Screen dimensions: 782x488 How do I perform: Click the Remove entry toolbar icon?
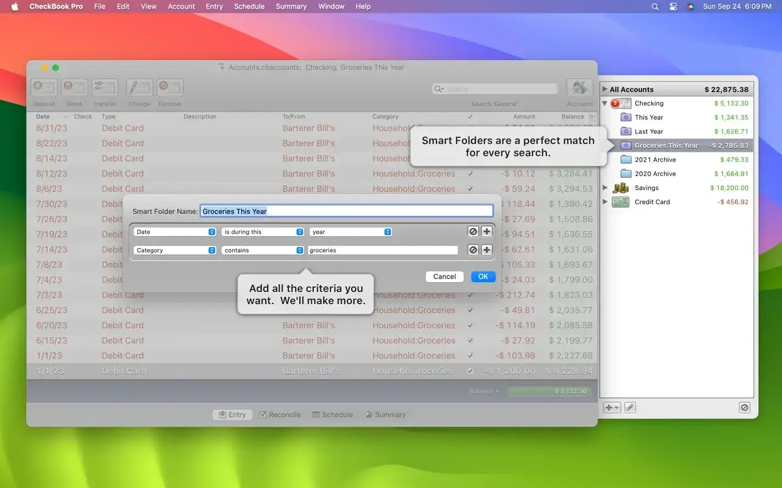pyautogui.click(x=170, y=87)
